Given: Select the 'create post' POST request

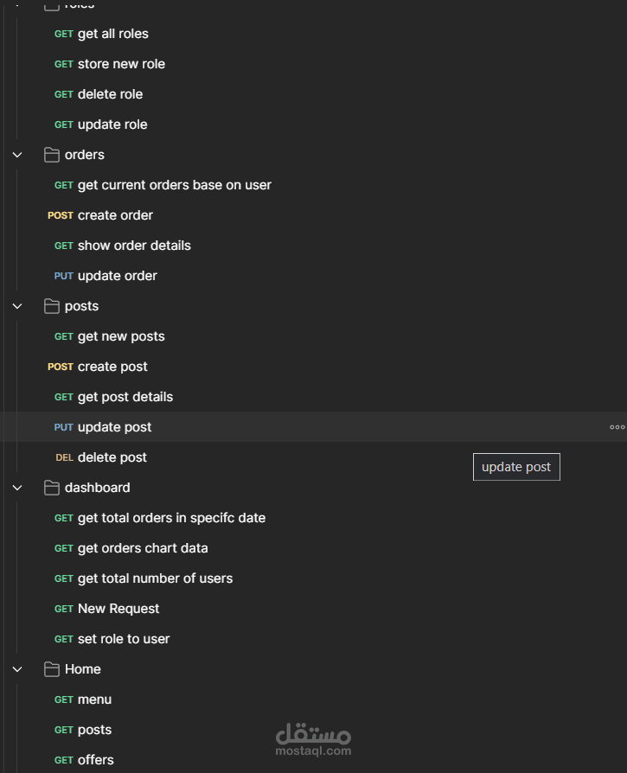Looking at the screenshot, I should click(112, 367).
